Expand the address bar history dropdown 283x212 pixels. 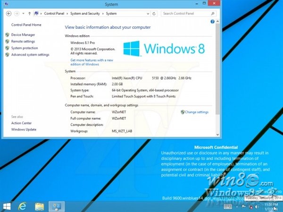[x=148, y=14]
